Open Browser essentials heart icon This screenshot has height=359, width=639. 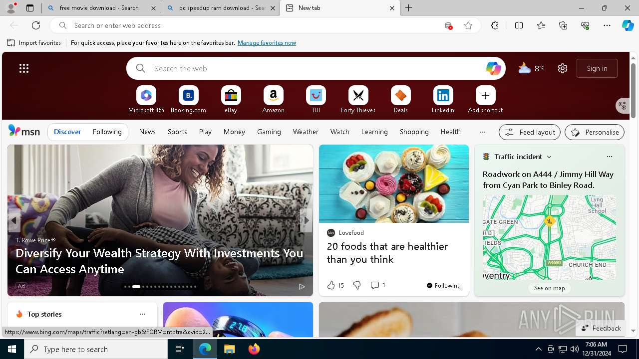coord(585,25)
